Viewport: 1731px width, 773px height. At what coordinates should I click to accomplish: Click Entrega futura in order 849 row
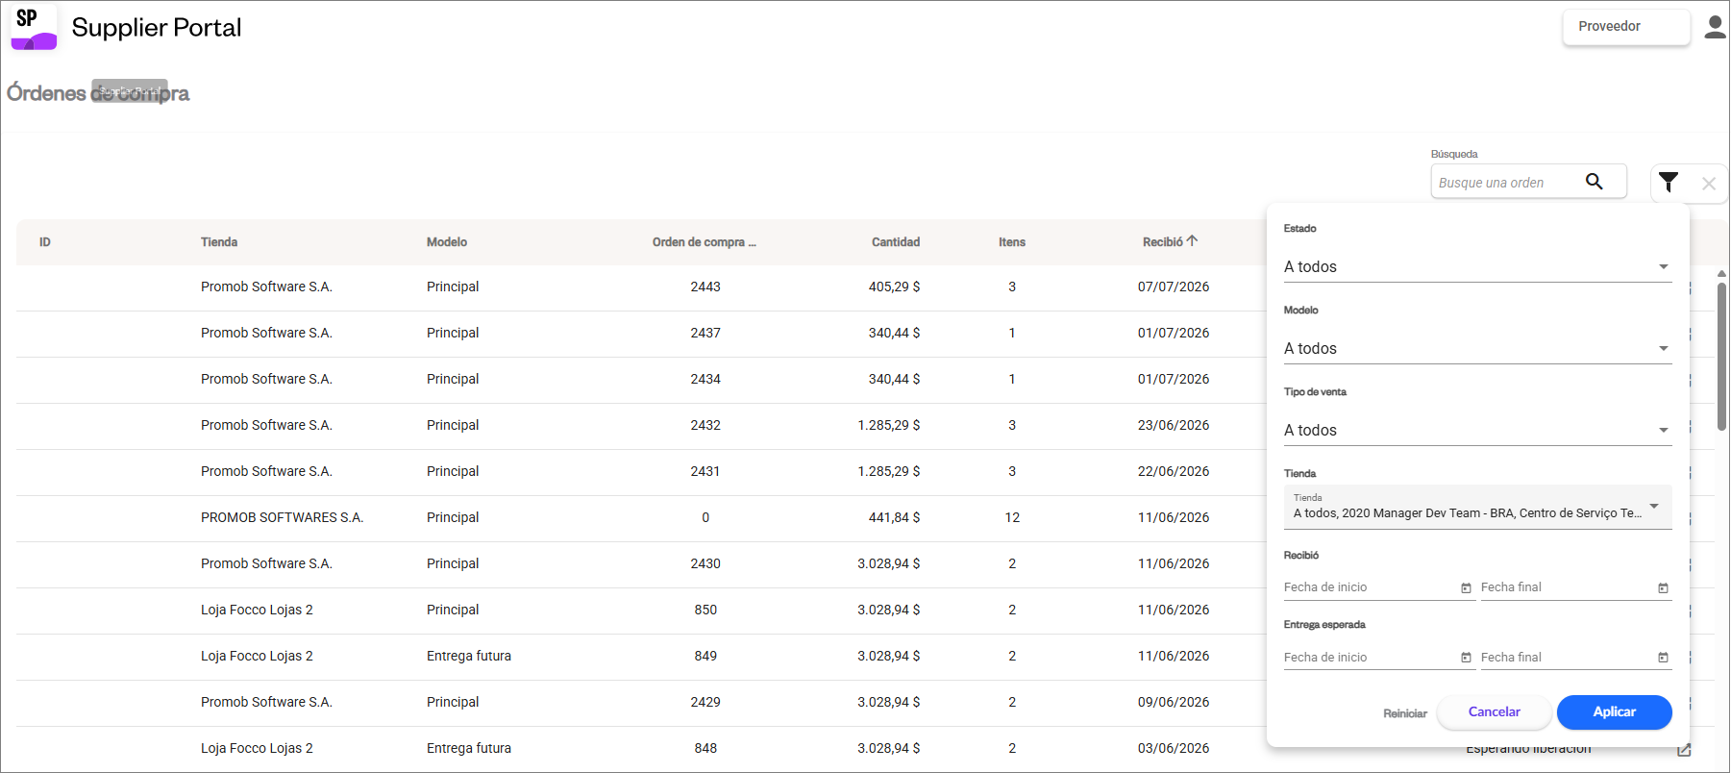[x=469, y=656]
